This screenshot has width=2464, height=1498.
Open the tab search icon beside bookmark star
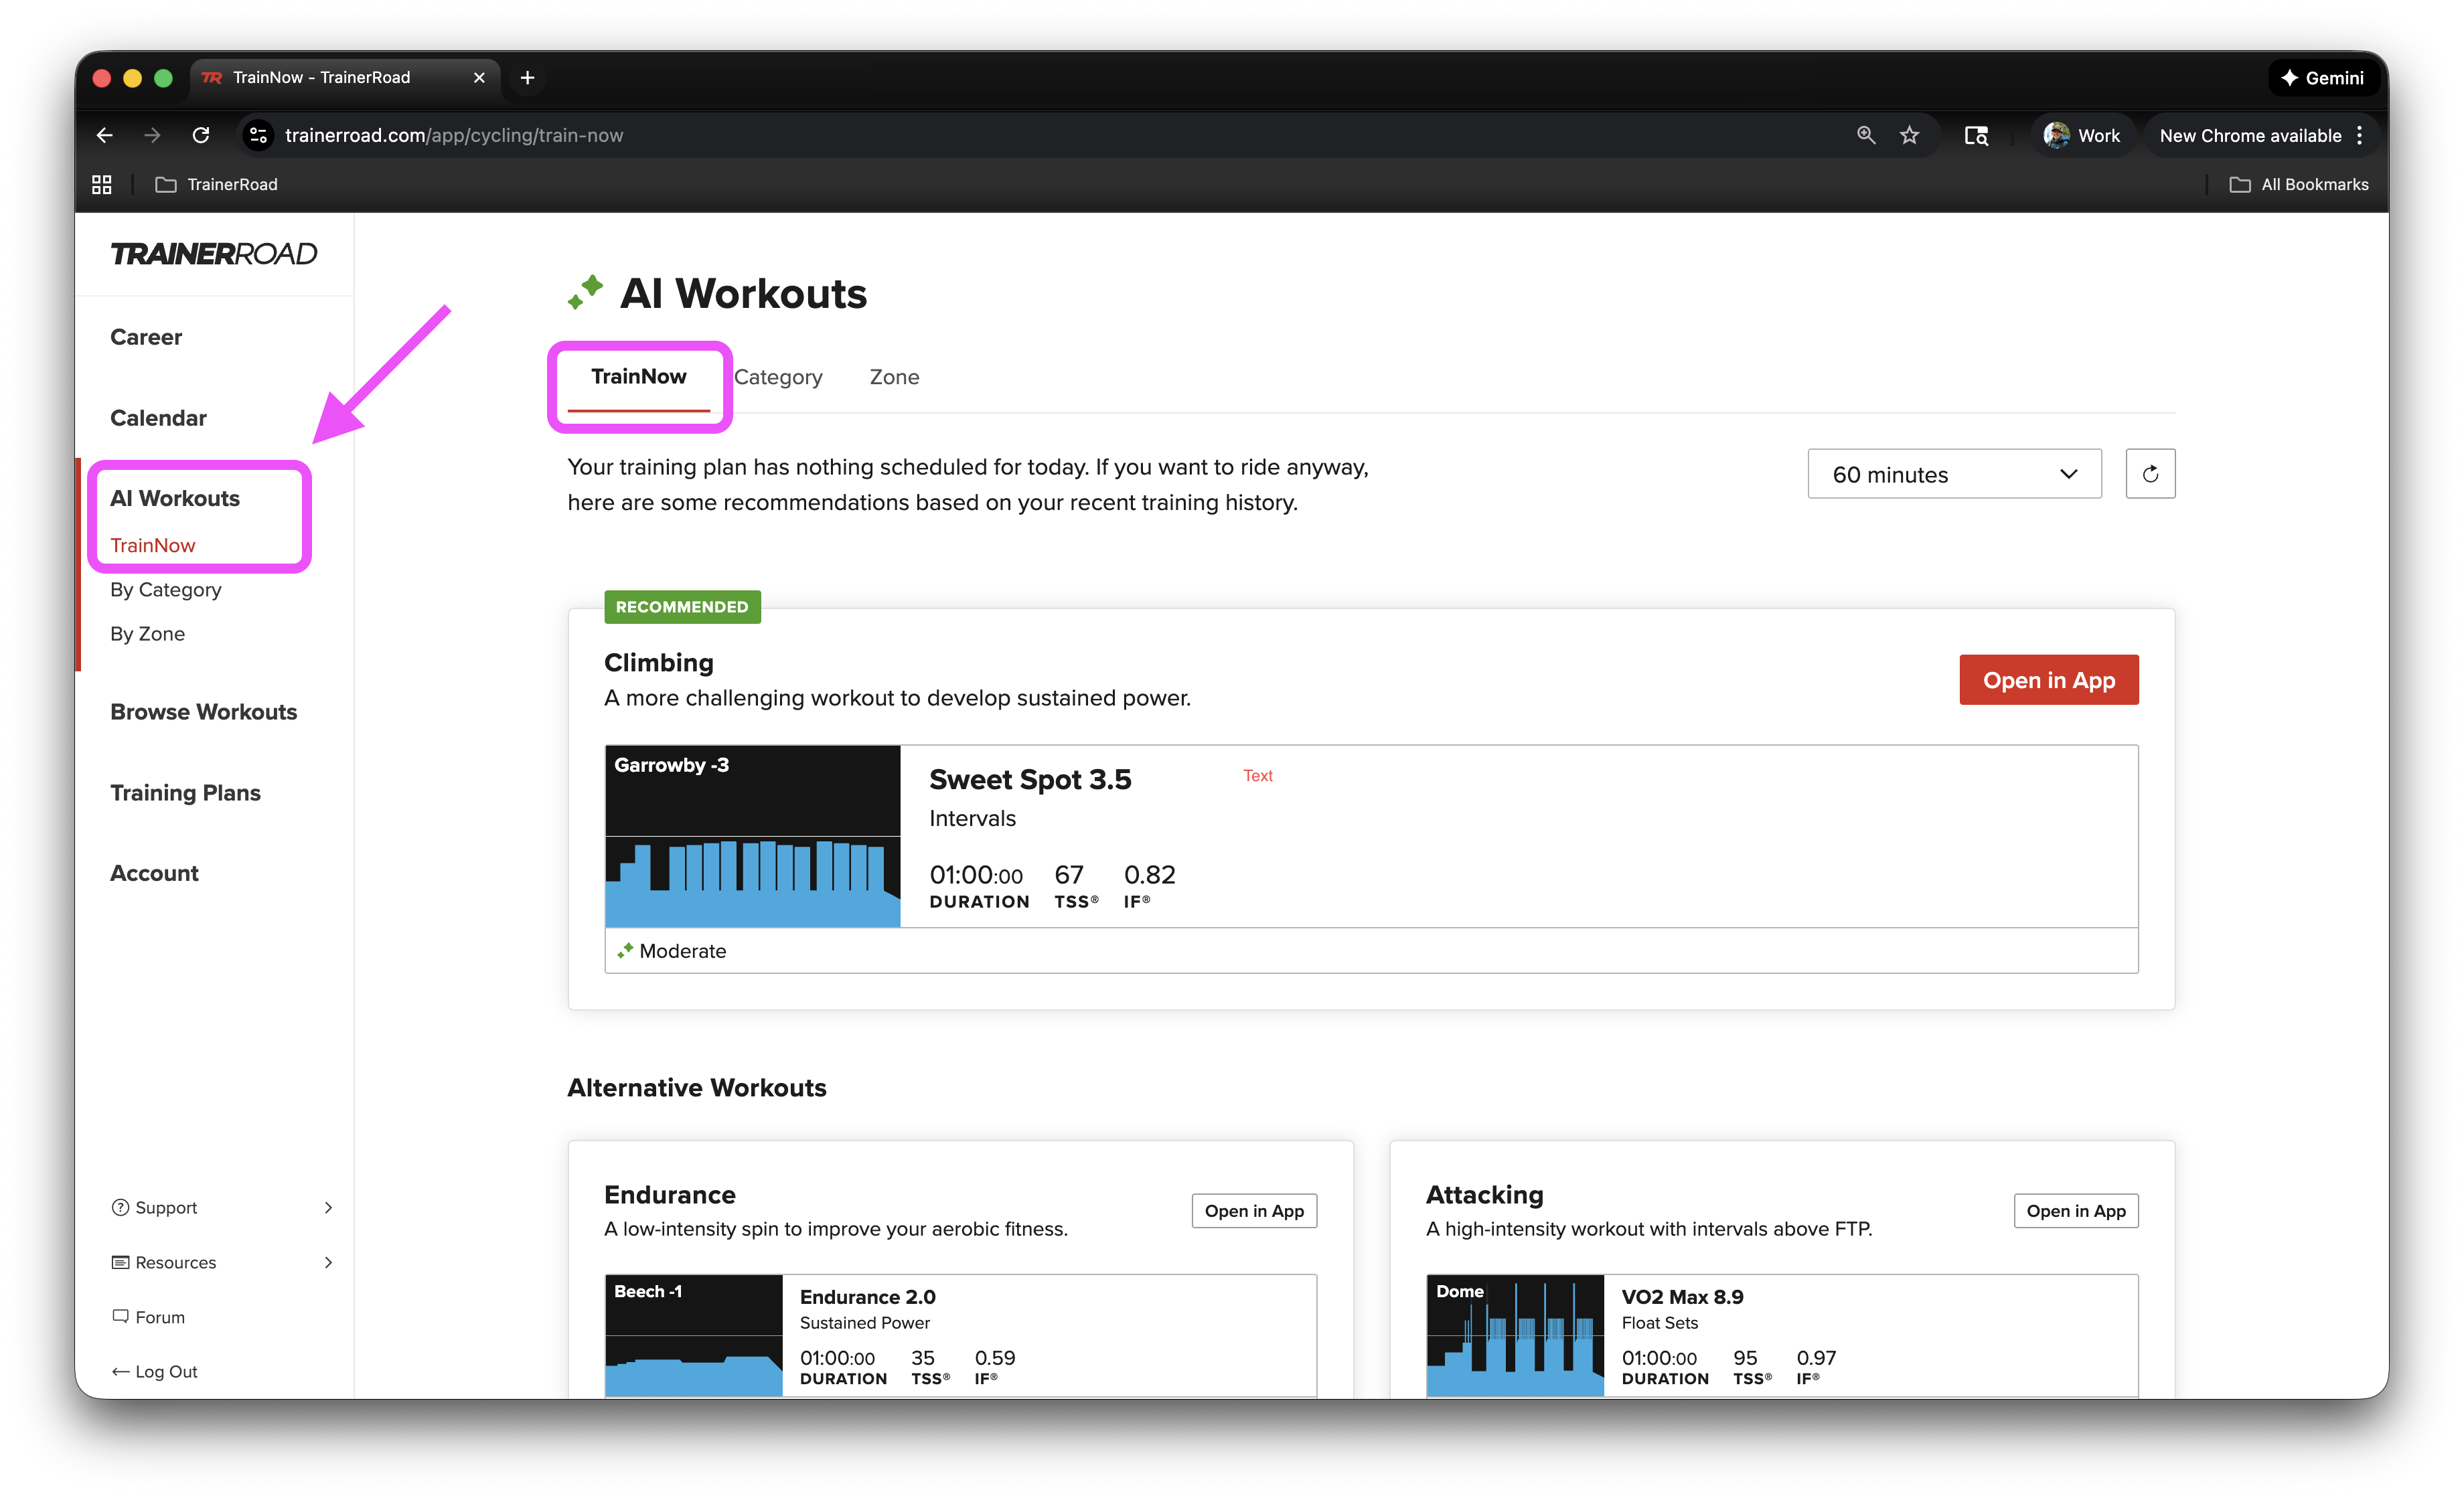click(x=1976, y=135)
